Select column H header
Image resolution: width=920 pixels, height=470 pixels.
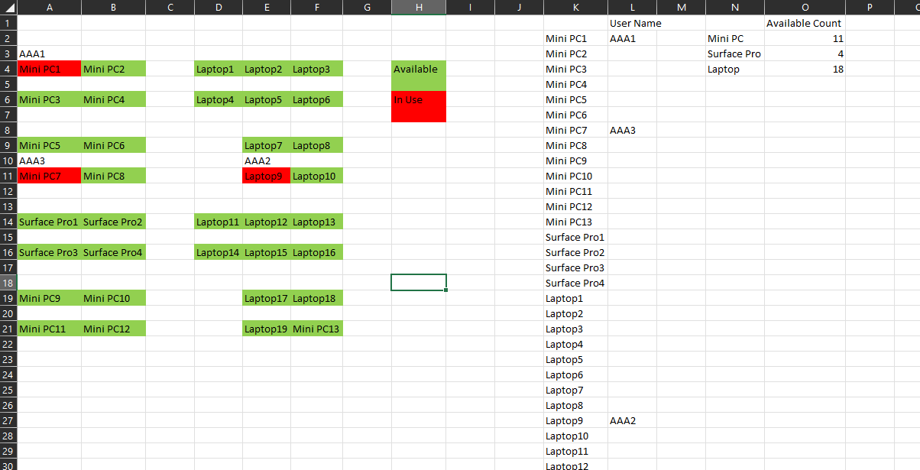pos(419,7)
